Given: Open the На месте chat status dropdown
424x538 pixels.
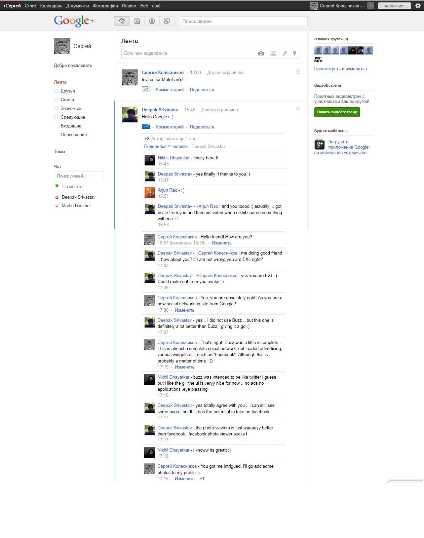Looking at the screenshot, I should 73,187.
